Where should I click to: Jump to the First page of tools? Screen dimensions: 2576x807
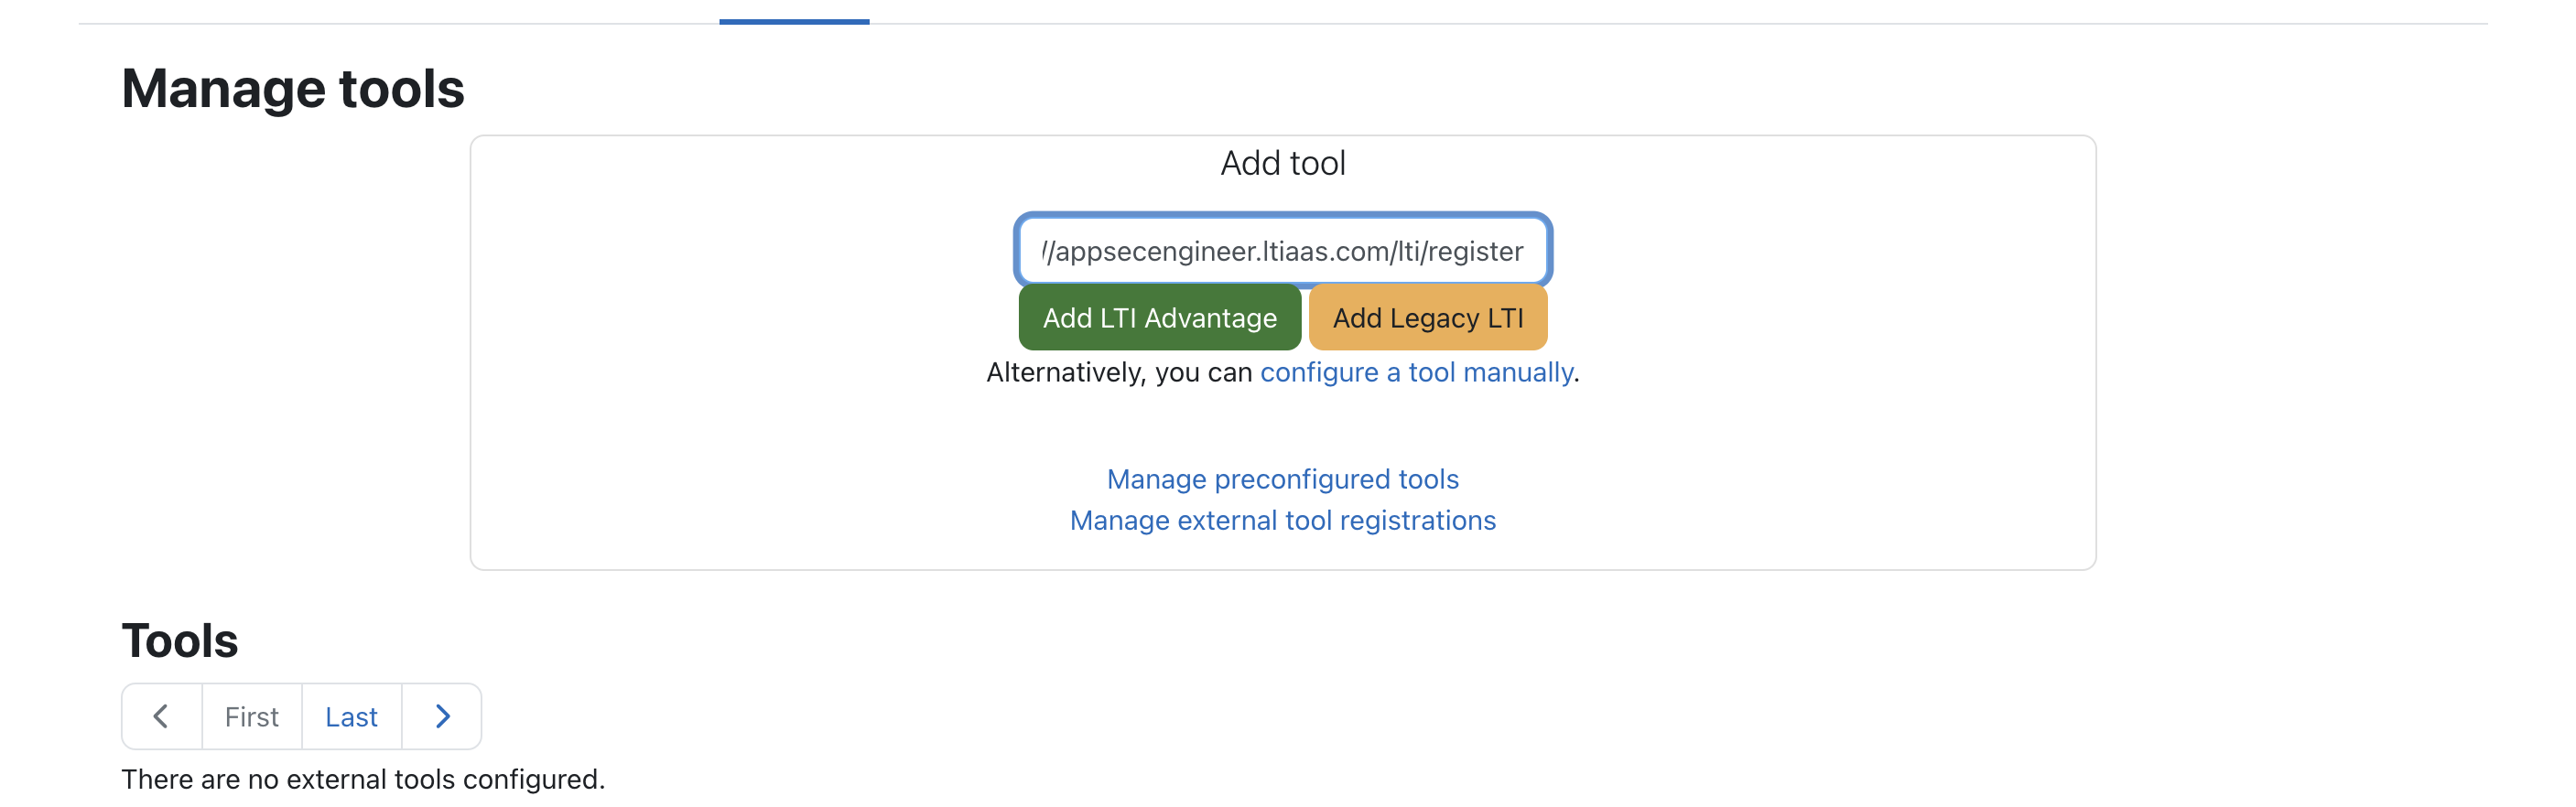[x=251, y=716]
